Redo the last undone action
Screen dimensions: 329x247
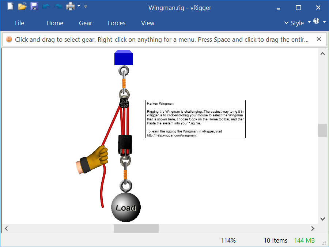click(58, 6)
